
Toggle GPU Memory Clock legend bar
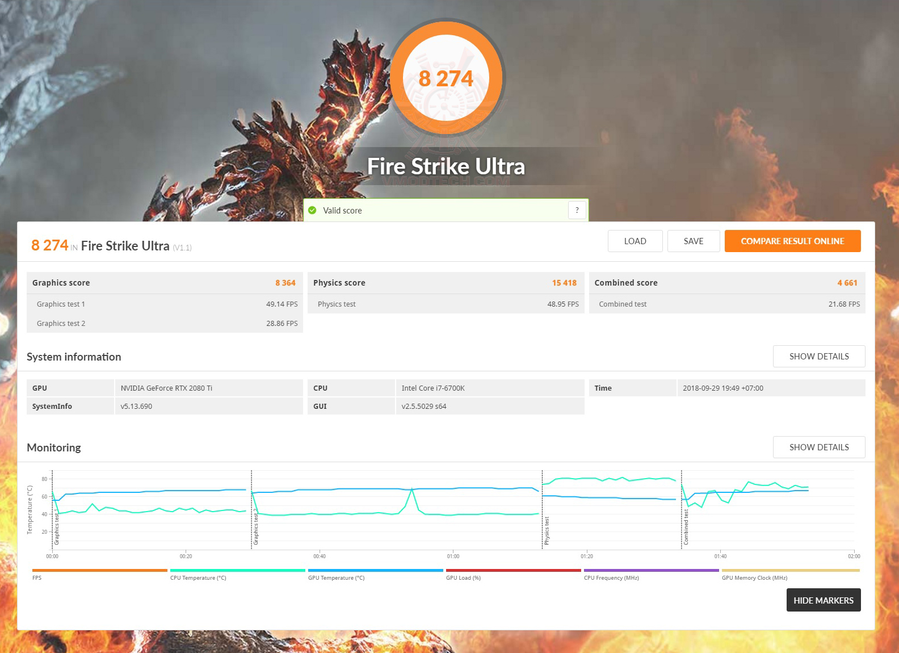[x=791, y=570]
